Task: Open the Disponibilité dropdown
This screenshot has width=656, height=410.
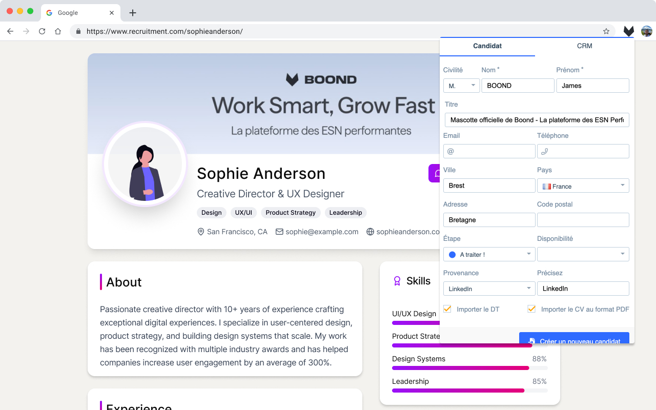Action: tap(583, 254)
